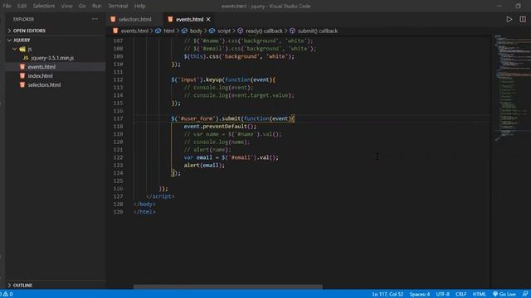Image resolution: width=531 pixels, height=298 pixels.
Task: Click ready() callback breadcrumb
Action: [264, 31]
